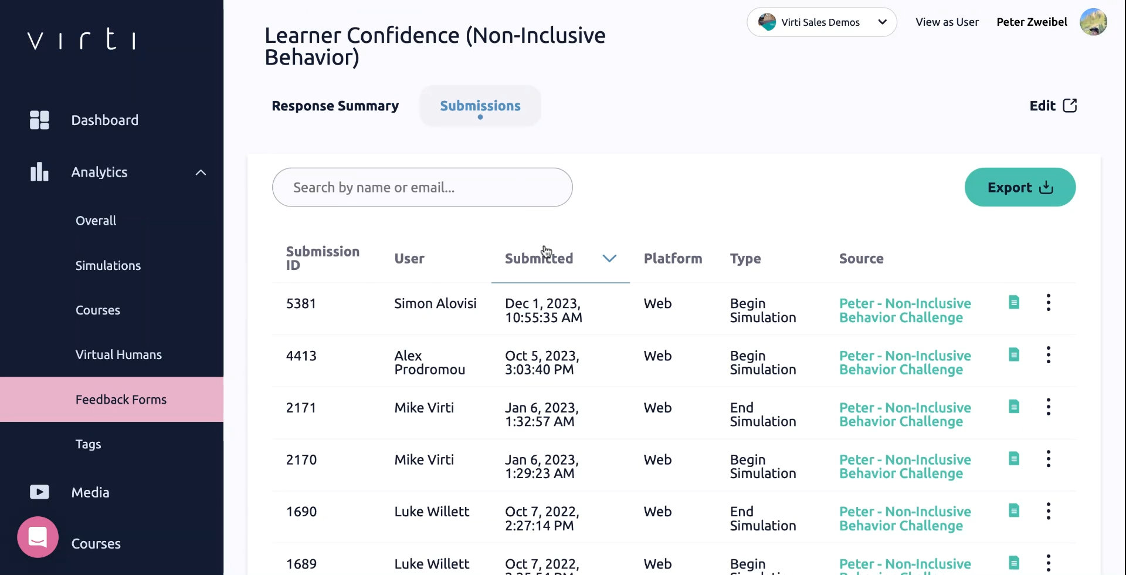
Task: Click the Analytics bar chart icon
Action: [39, 172]
